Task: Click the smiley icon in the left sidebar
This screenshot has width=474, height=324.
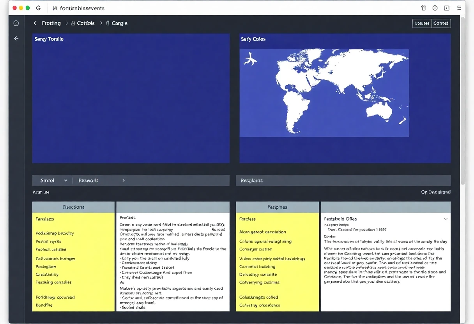Action: (x=16, y=23)
